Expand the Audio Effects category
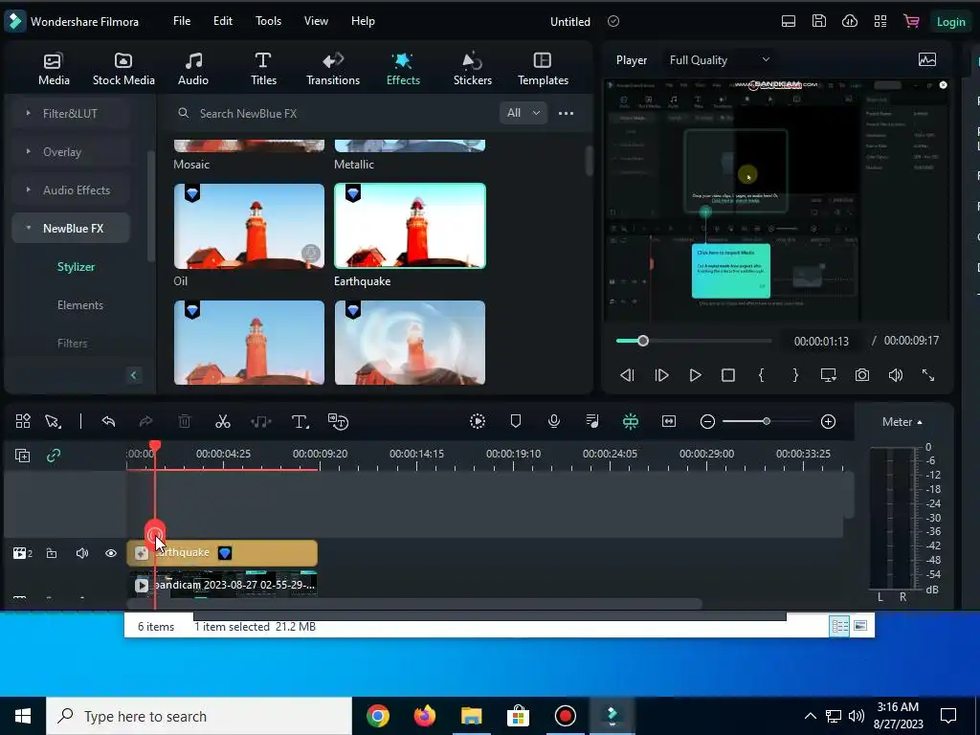980x735 pixels. pyautogui.click(x=70, y=190)
